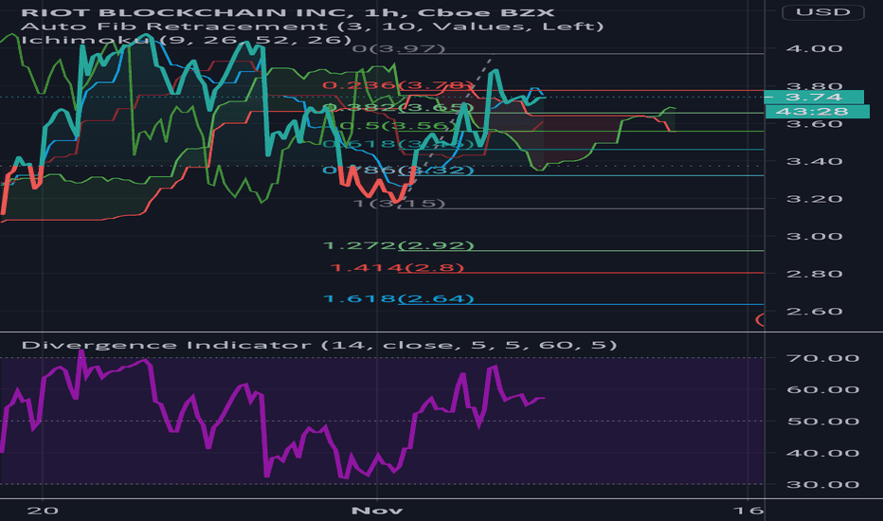Click the red circle marker near 2.60
883x521 pixels.
point(760,320)
